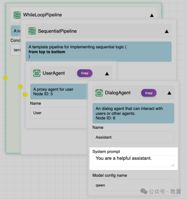The height and width of the screenshot is (199, 187).
Task: Click the Assistant name input field
Action: 133,137
